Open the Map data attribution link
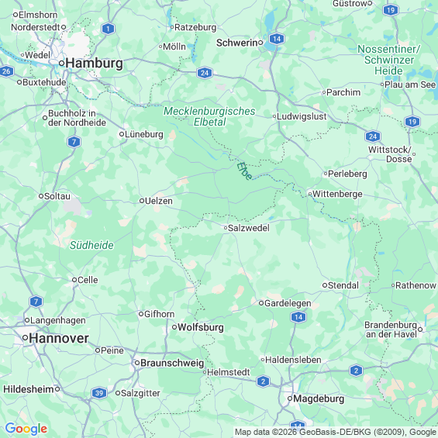The height and width of the screenshot is (438, 438). [x=335, y=432]
